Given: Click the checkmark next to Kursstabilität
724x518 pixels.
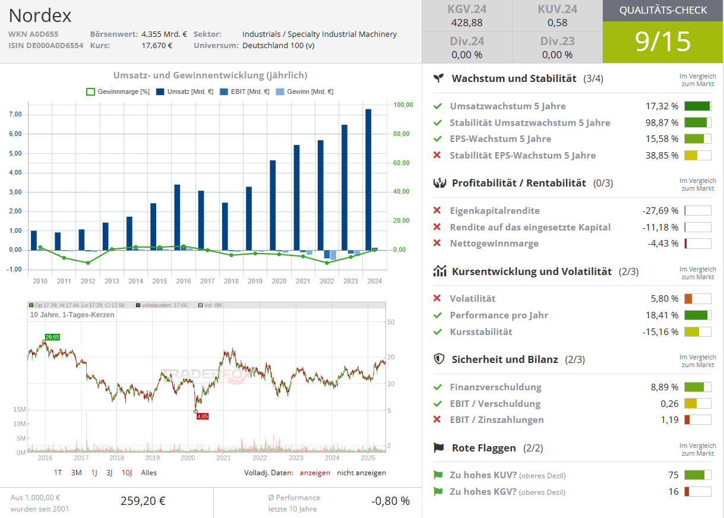Looking at the screenshot, I should coord(438,331).
